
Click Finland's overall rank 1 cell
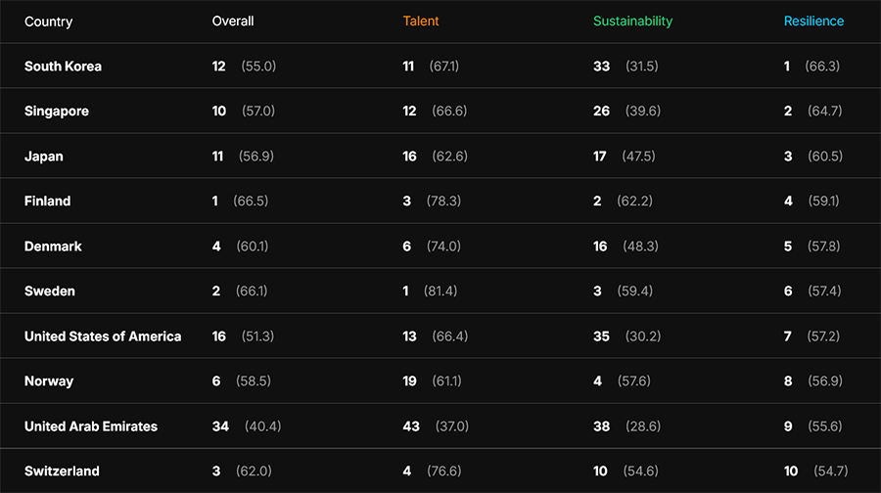216,202
